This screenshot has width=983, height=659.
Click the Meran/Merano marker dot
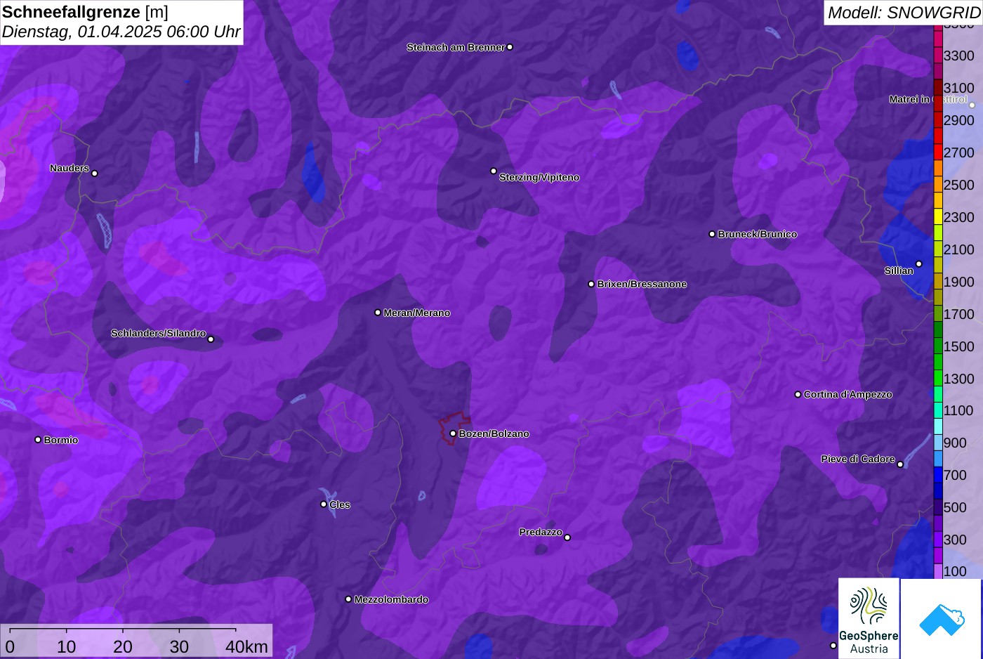point(378,313)
